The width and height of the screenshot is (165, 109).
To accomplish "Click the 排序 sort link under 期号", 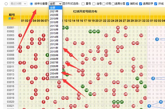I will pyautogui.click(x=12, y=19).
